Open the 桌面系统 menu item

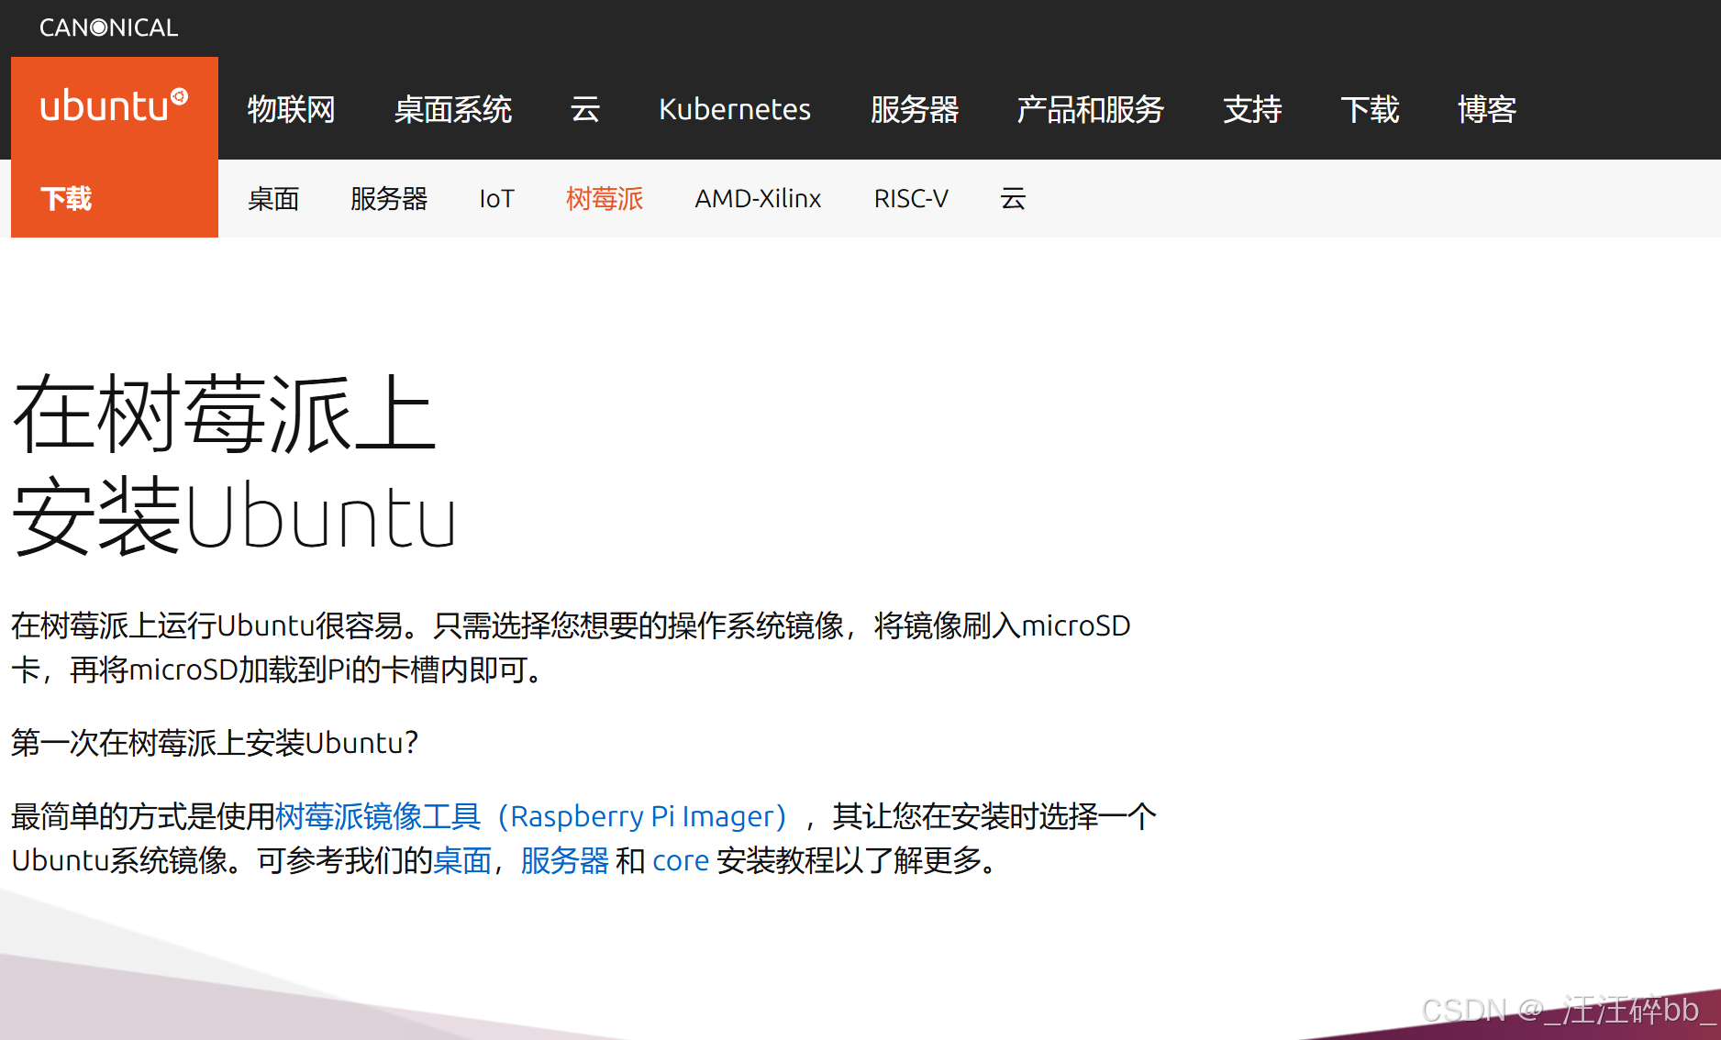pyautogui.click(x=452, y=110)
